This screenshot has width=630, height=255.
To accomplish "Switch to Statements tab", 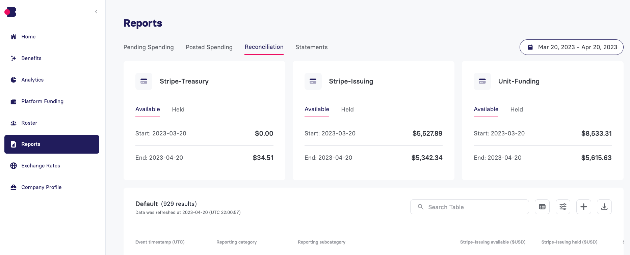I will click(311, 47).
